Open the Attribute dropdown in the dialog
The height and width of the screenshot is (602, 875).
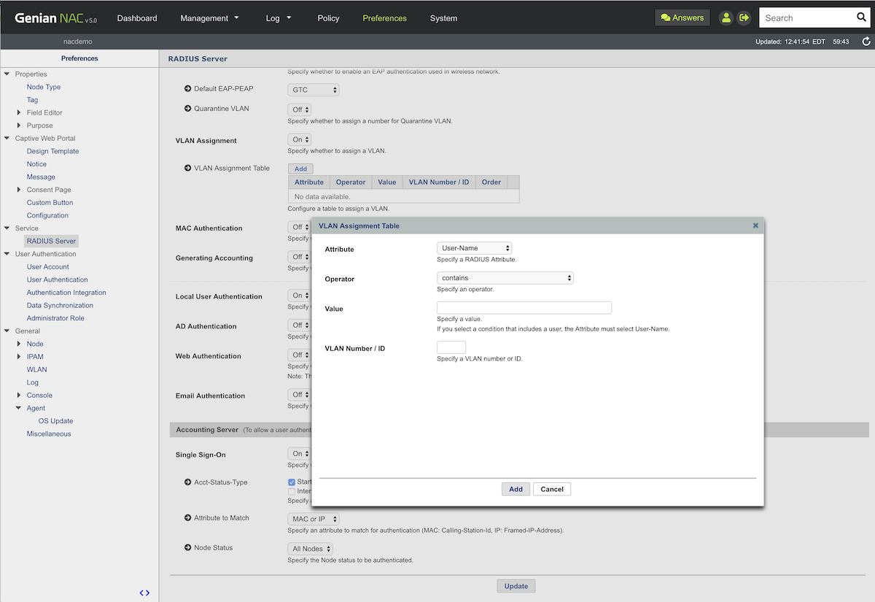[x=473, y=247]
